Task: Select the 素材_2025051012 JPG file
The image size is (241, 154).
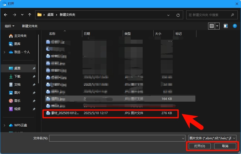Action: point(71,113)
